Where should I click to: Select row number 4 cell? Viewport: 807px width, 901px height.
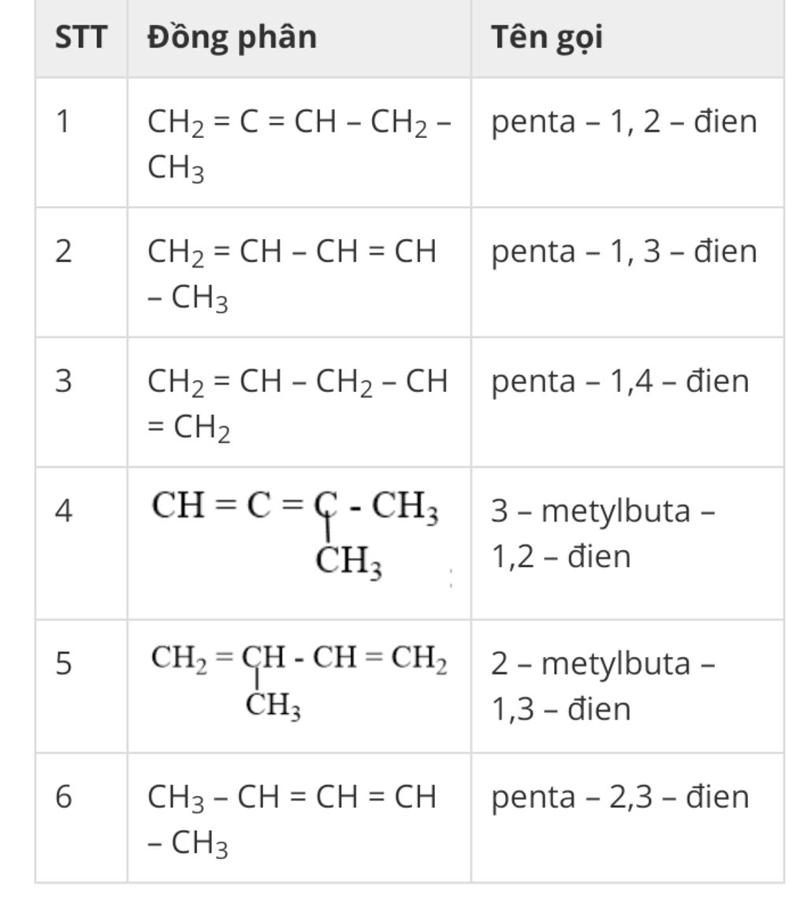click(x=81, y=544)
